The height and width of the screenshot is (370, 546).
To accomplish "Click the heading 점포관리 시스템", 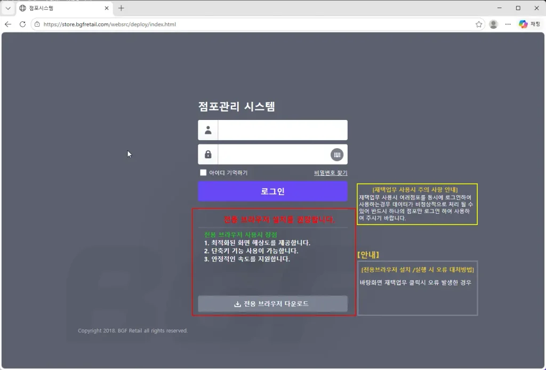I will tap(236, 107).
